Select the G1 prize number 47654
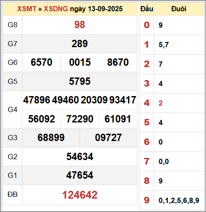The image size is (206, 212). coord(80,175)
